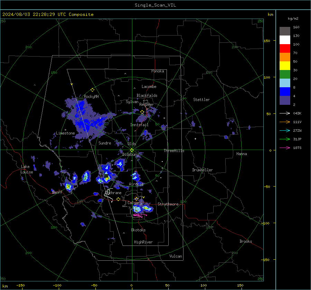This screenshot has width=311, height=290.
Task: Click the Calgary city label
Action: click(x=135, y=203)
